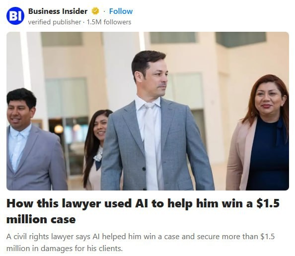
Task: Click '$1.5' amount in the headline
Action: [x=268, y=203]
